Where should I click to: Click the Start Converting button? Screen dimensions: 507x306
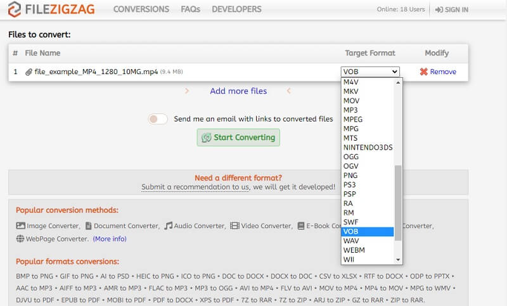238,137
